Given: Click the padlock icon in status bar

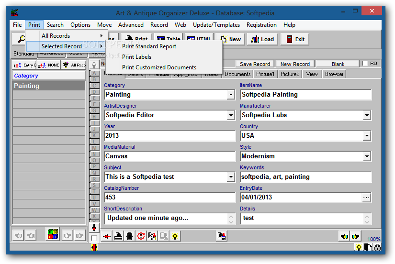Looking at the screenshot, I should 377,247.
